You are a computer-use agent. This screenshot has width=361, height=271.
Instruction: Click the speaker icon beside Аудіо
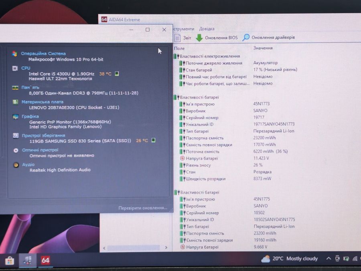[x=16, y=165]
